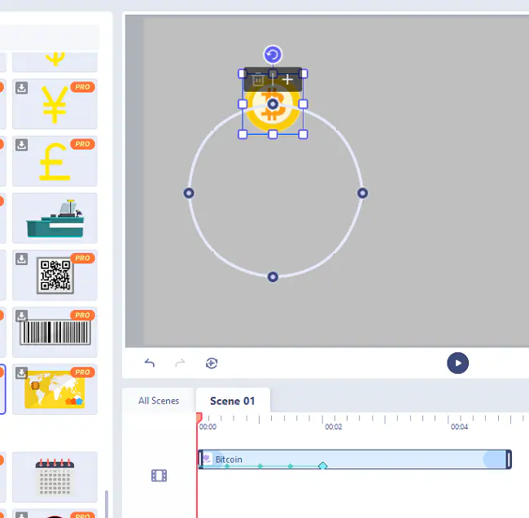The width and height of the screenshot is (529, 518).
Task: Click the bottom-middle resize handle of Bitcoin
Action: click(x=273, y=134)
